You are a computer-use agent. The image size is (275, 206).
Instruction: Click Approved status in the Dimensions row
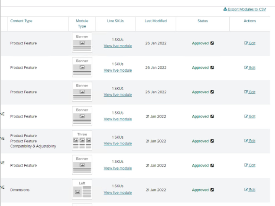click(200, 190)
